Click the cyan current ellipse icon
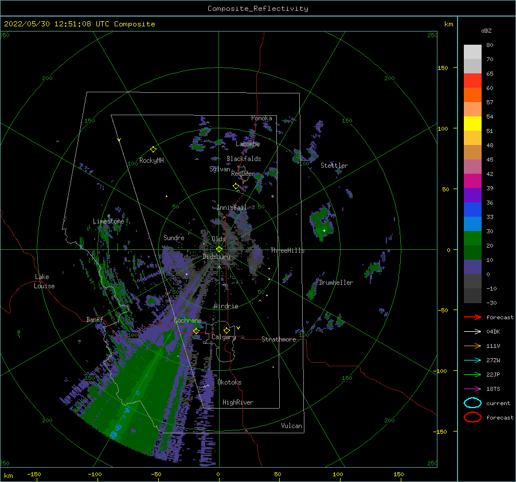Viewport: 516px width, 482px height. click(x=472, y=403)
